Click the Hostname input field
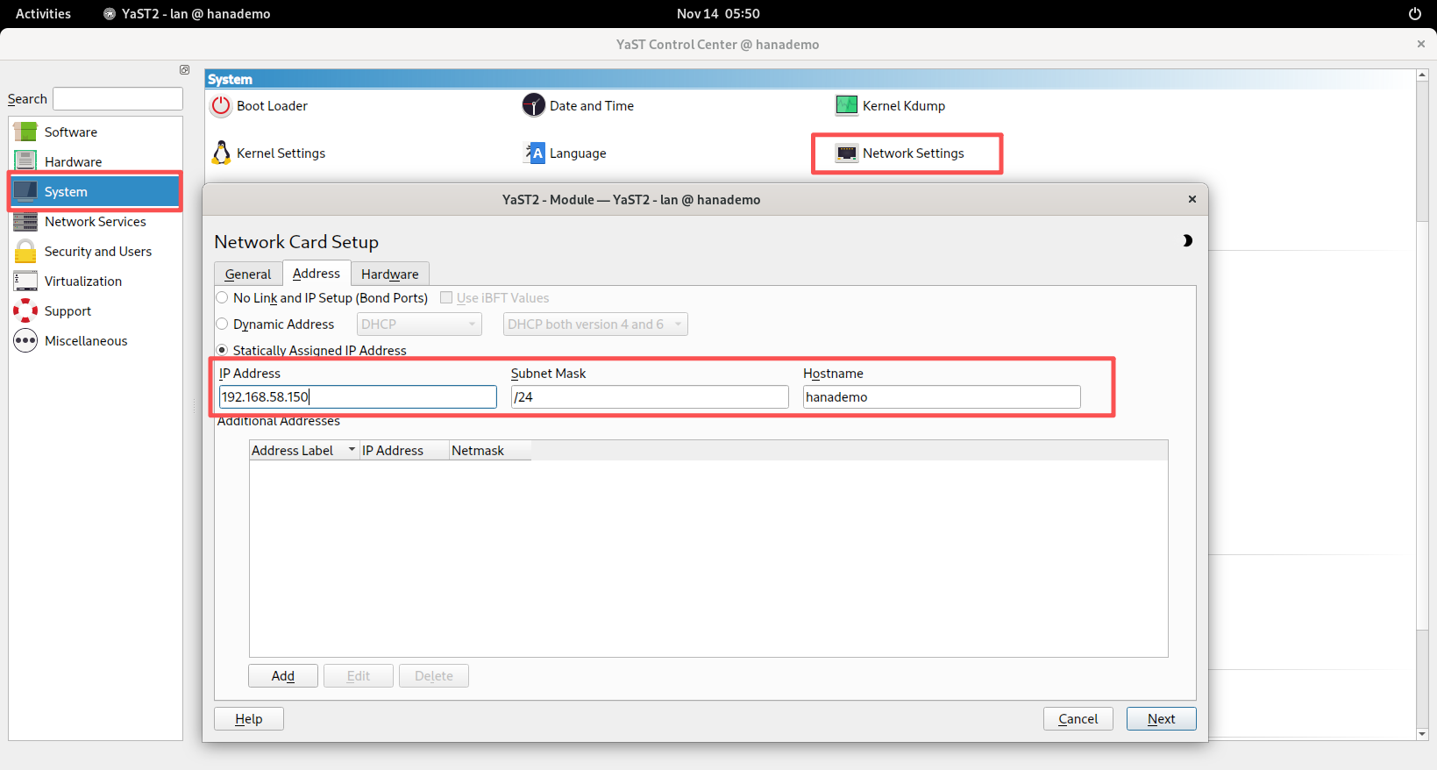This screenshot has width=1437, height=770. click(942, 397)
